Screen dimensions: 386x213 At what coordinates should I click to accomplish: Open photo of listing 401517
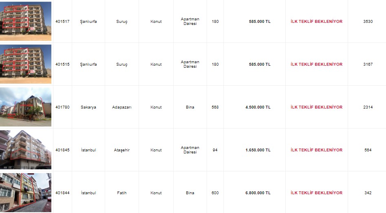coord(26,21)
